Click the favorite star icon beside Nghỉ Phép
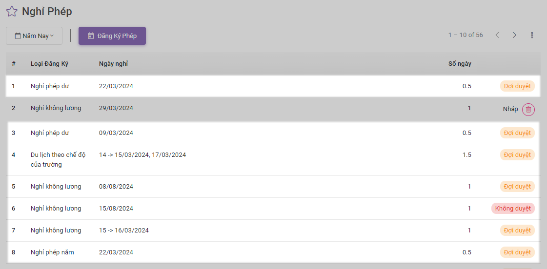Screen dimensions: 547x269 point(12,12)
